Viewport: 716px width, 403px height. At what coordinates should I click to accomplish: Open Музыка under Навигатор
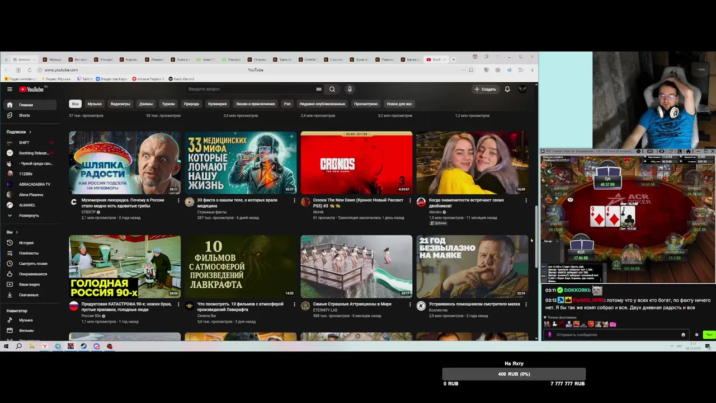point(29,320)
